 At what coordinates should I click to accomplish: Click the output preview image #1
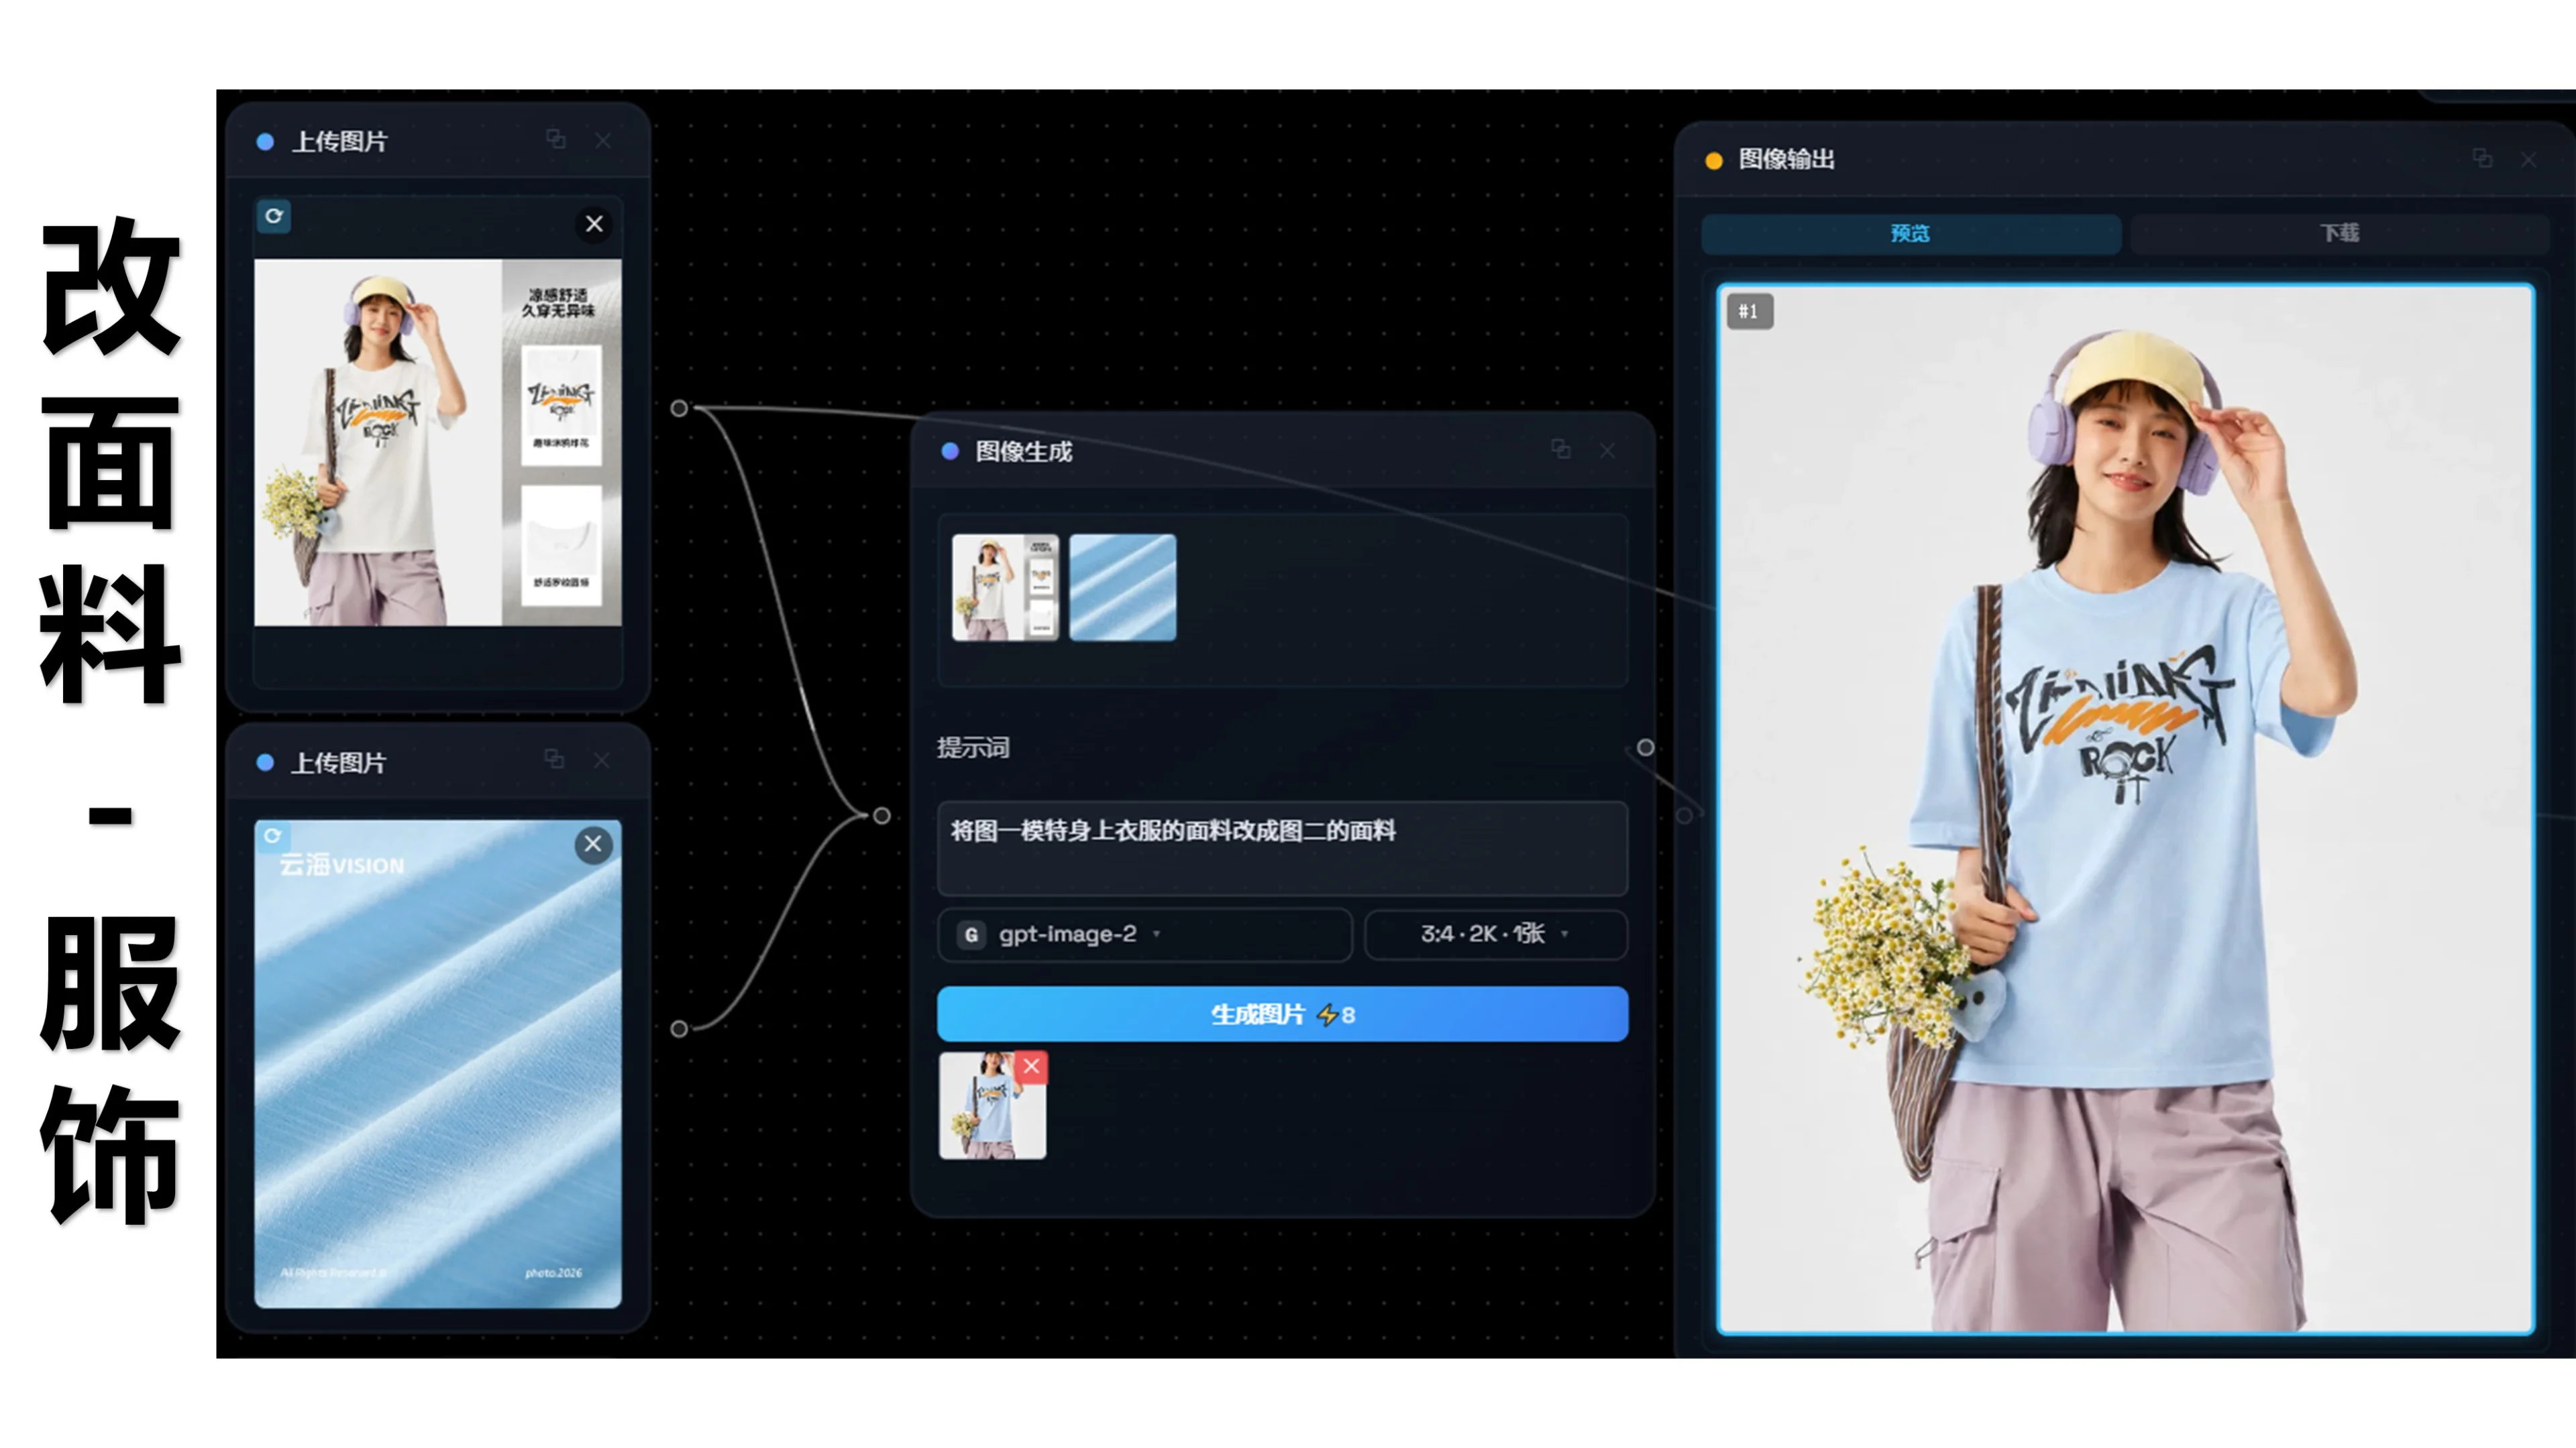(2126, 809)
